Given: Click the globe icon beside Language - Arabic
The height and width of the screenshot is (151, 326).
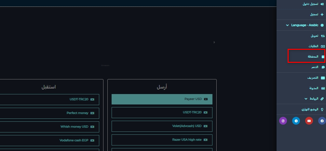Looking at the screenshot, I should click(x=322, y=25).
